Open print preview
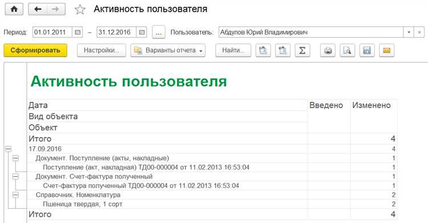The image size is (428, 223). pyautogui.click(x=347, y=50)
